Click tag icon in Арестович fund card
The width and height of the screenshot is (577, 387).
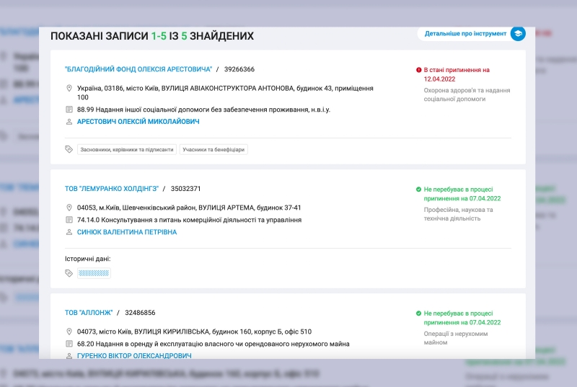coord(69,149)
